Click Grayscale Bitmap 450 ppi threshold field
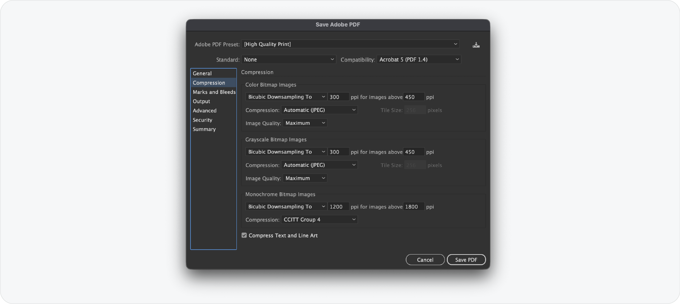 pyautogui.click(x=414, y=152)
